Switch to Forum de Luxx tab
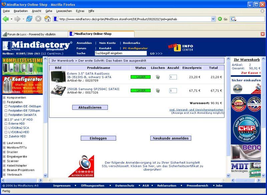 click(x=35, y=34)
